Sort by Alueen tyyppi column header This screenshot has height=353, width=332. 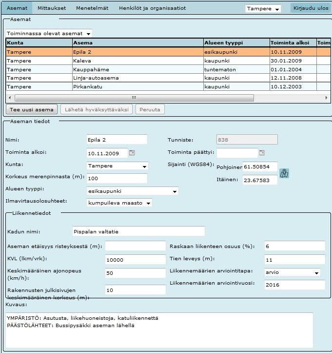236,42
